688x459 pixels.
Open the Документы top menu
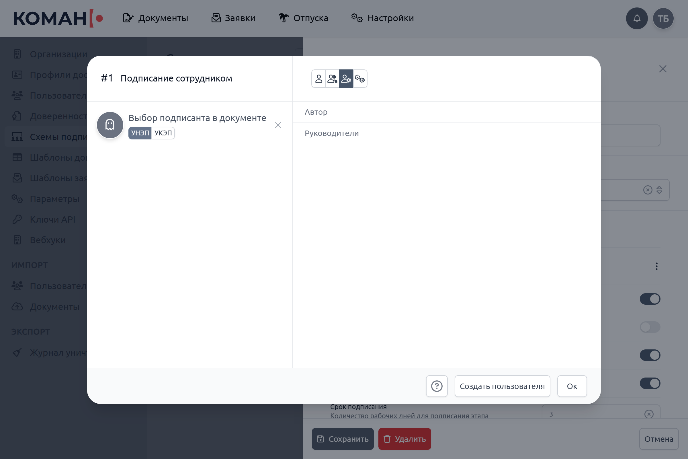155,18
